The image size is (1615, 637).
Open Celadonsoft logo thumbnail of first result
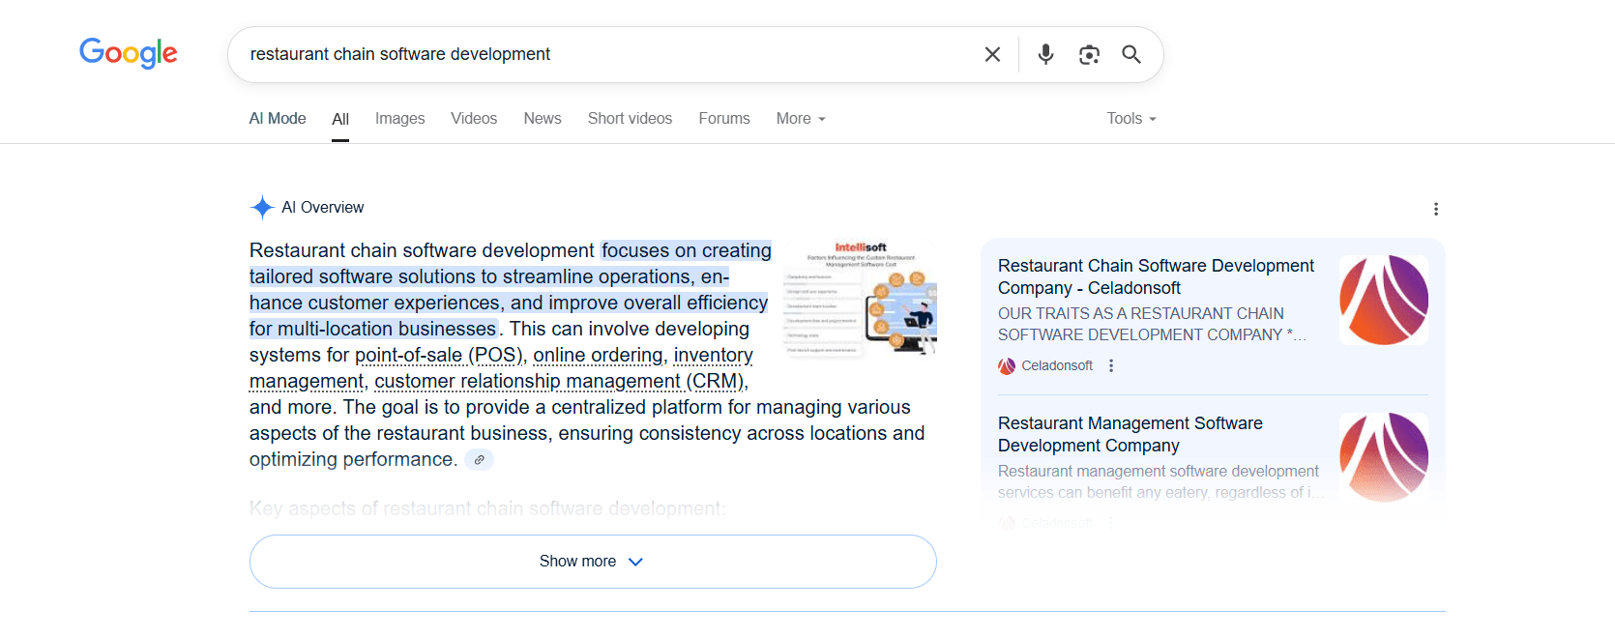[x=1384, y=301]
